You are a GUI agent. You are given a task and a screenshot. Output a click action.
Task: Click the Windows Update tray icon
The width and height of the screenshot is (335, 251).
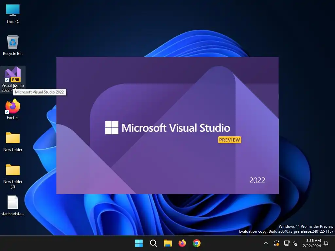point(276,243)
